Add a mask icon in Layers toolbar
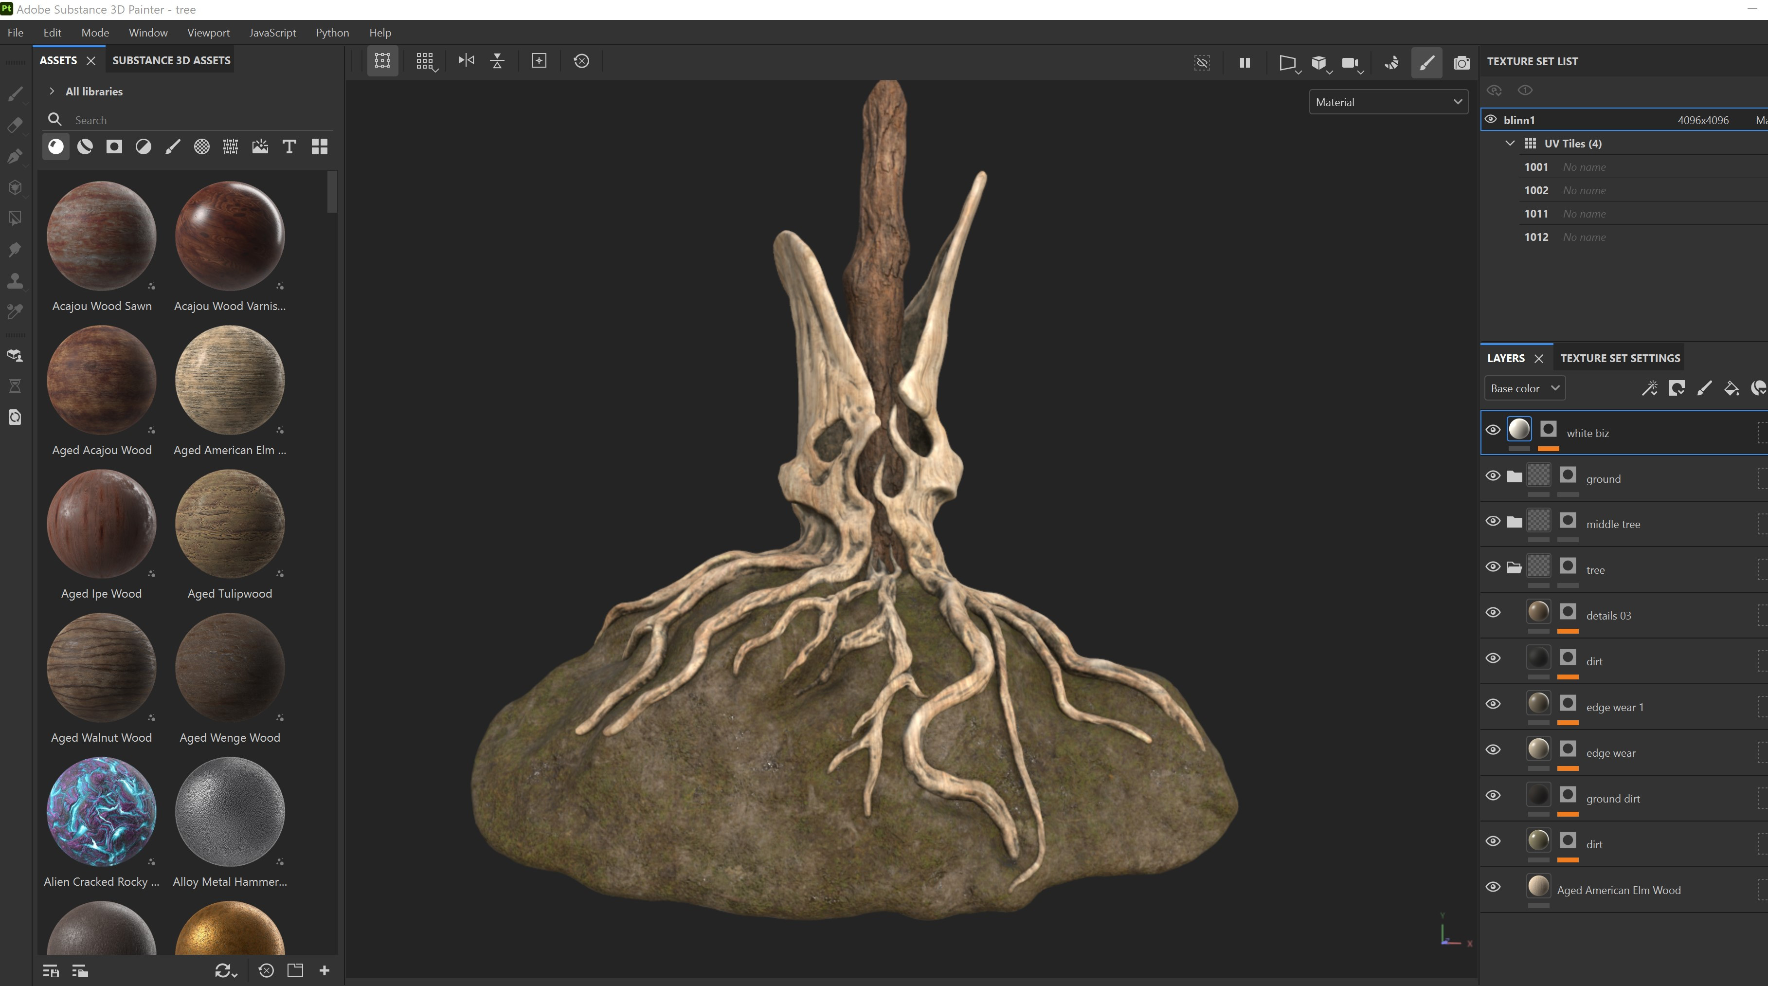 click(x=1677, y=389)
